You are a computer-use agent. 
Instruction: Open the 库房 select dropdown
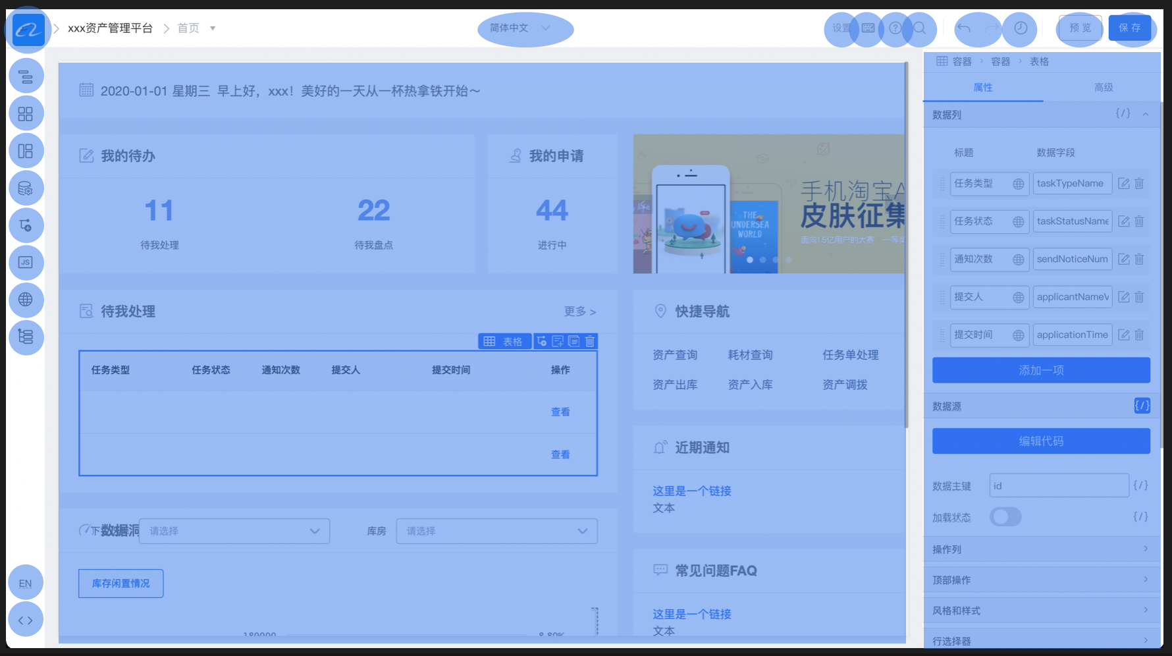(x=497, y=532)
